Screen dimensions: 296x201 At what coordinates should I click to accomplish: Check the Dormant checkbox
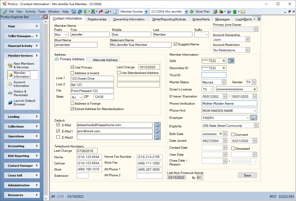click(x=233, y=134)
